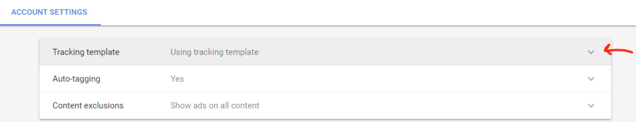Click the 'Yes' auto-tagging value

(177, 79)
